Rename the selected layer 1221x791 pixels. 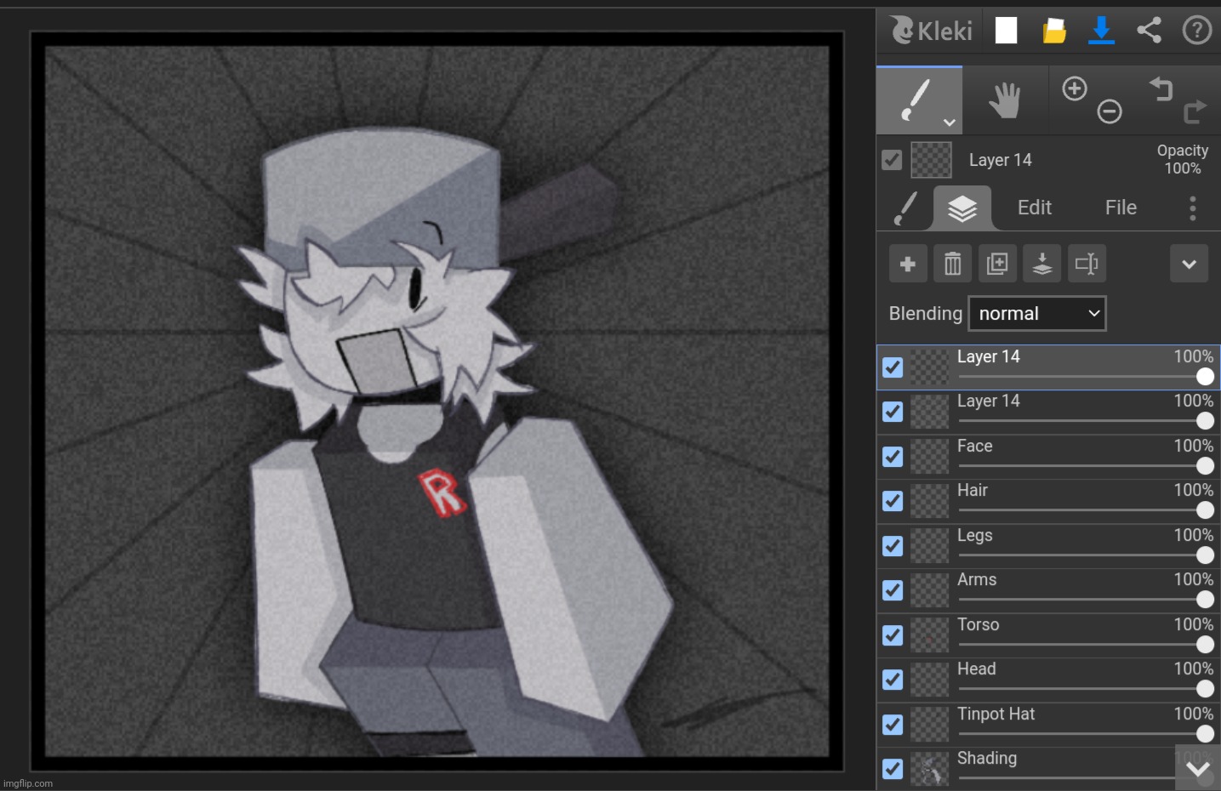click(x=1087, y=264)
